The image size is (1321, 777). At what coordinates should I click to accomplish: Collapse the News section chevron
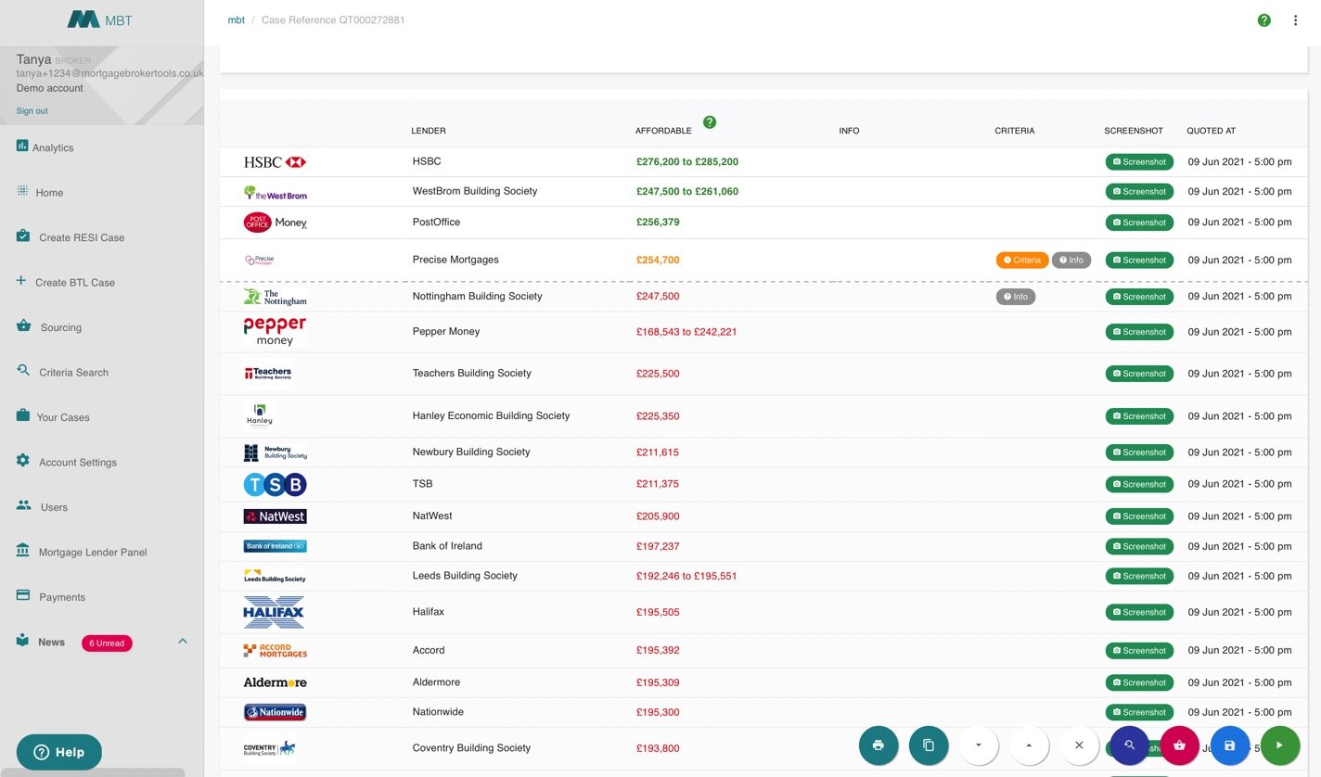[183, 642]
